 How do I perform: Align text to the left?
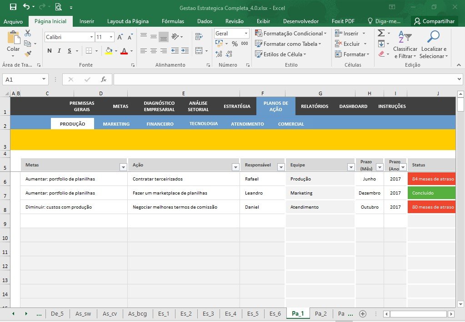(144, 51)
